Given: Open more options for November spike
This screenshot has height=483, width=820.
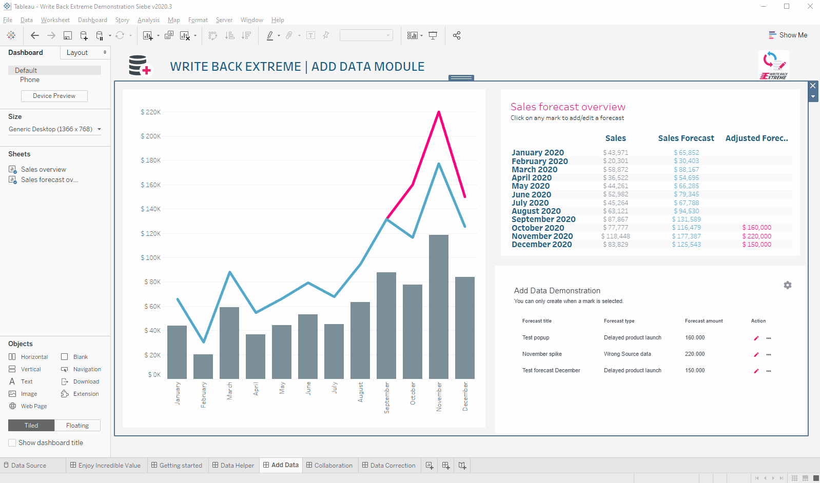Looking at the screenshot, I should click(x=769, y=354).
